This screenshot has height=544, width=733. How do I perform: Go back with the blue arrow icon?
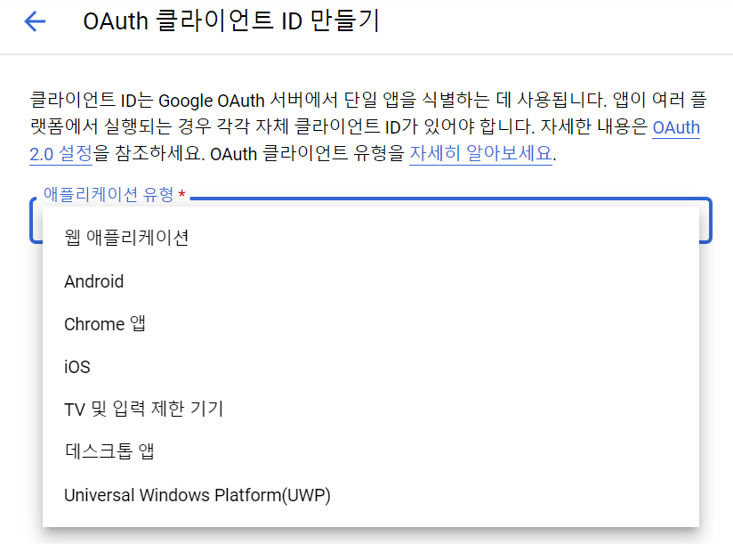click(35, 21)
